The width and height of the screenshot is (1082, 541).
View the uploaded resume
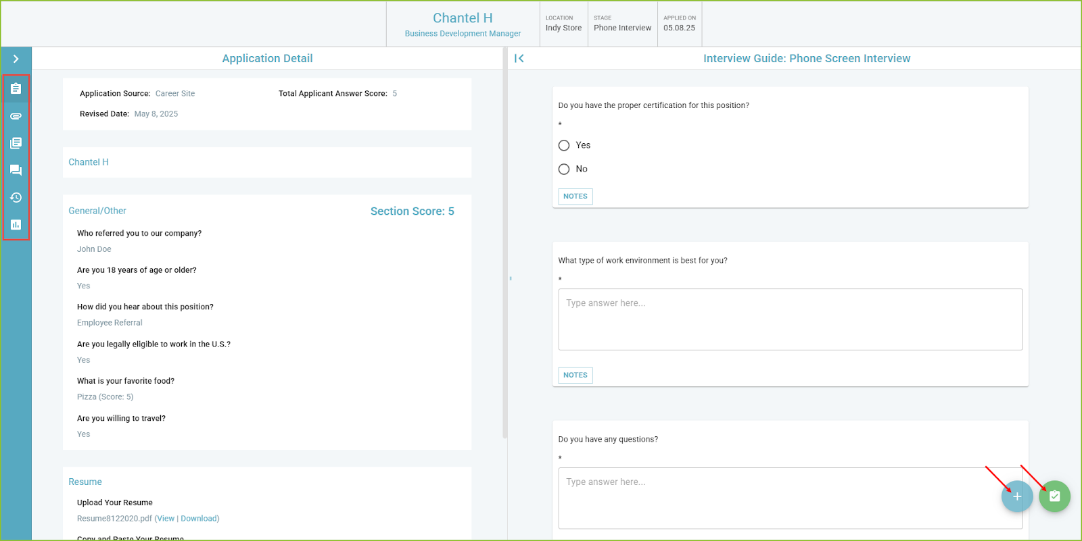(166, 519)
